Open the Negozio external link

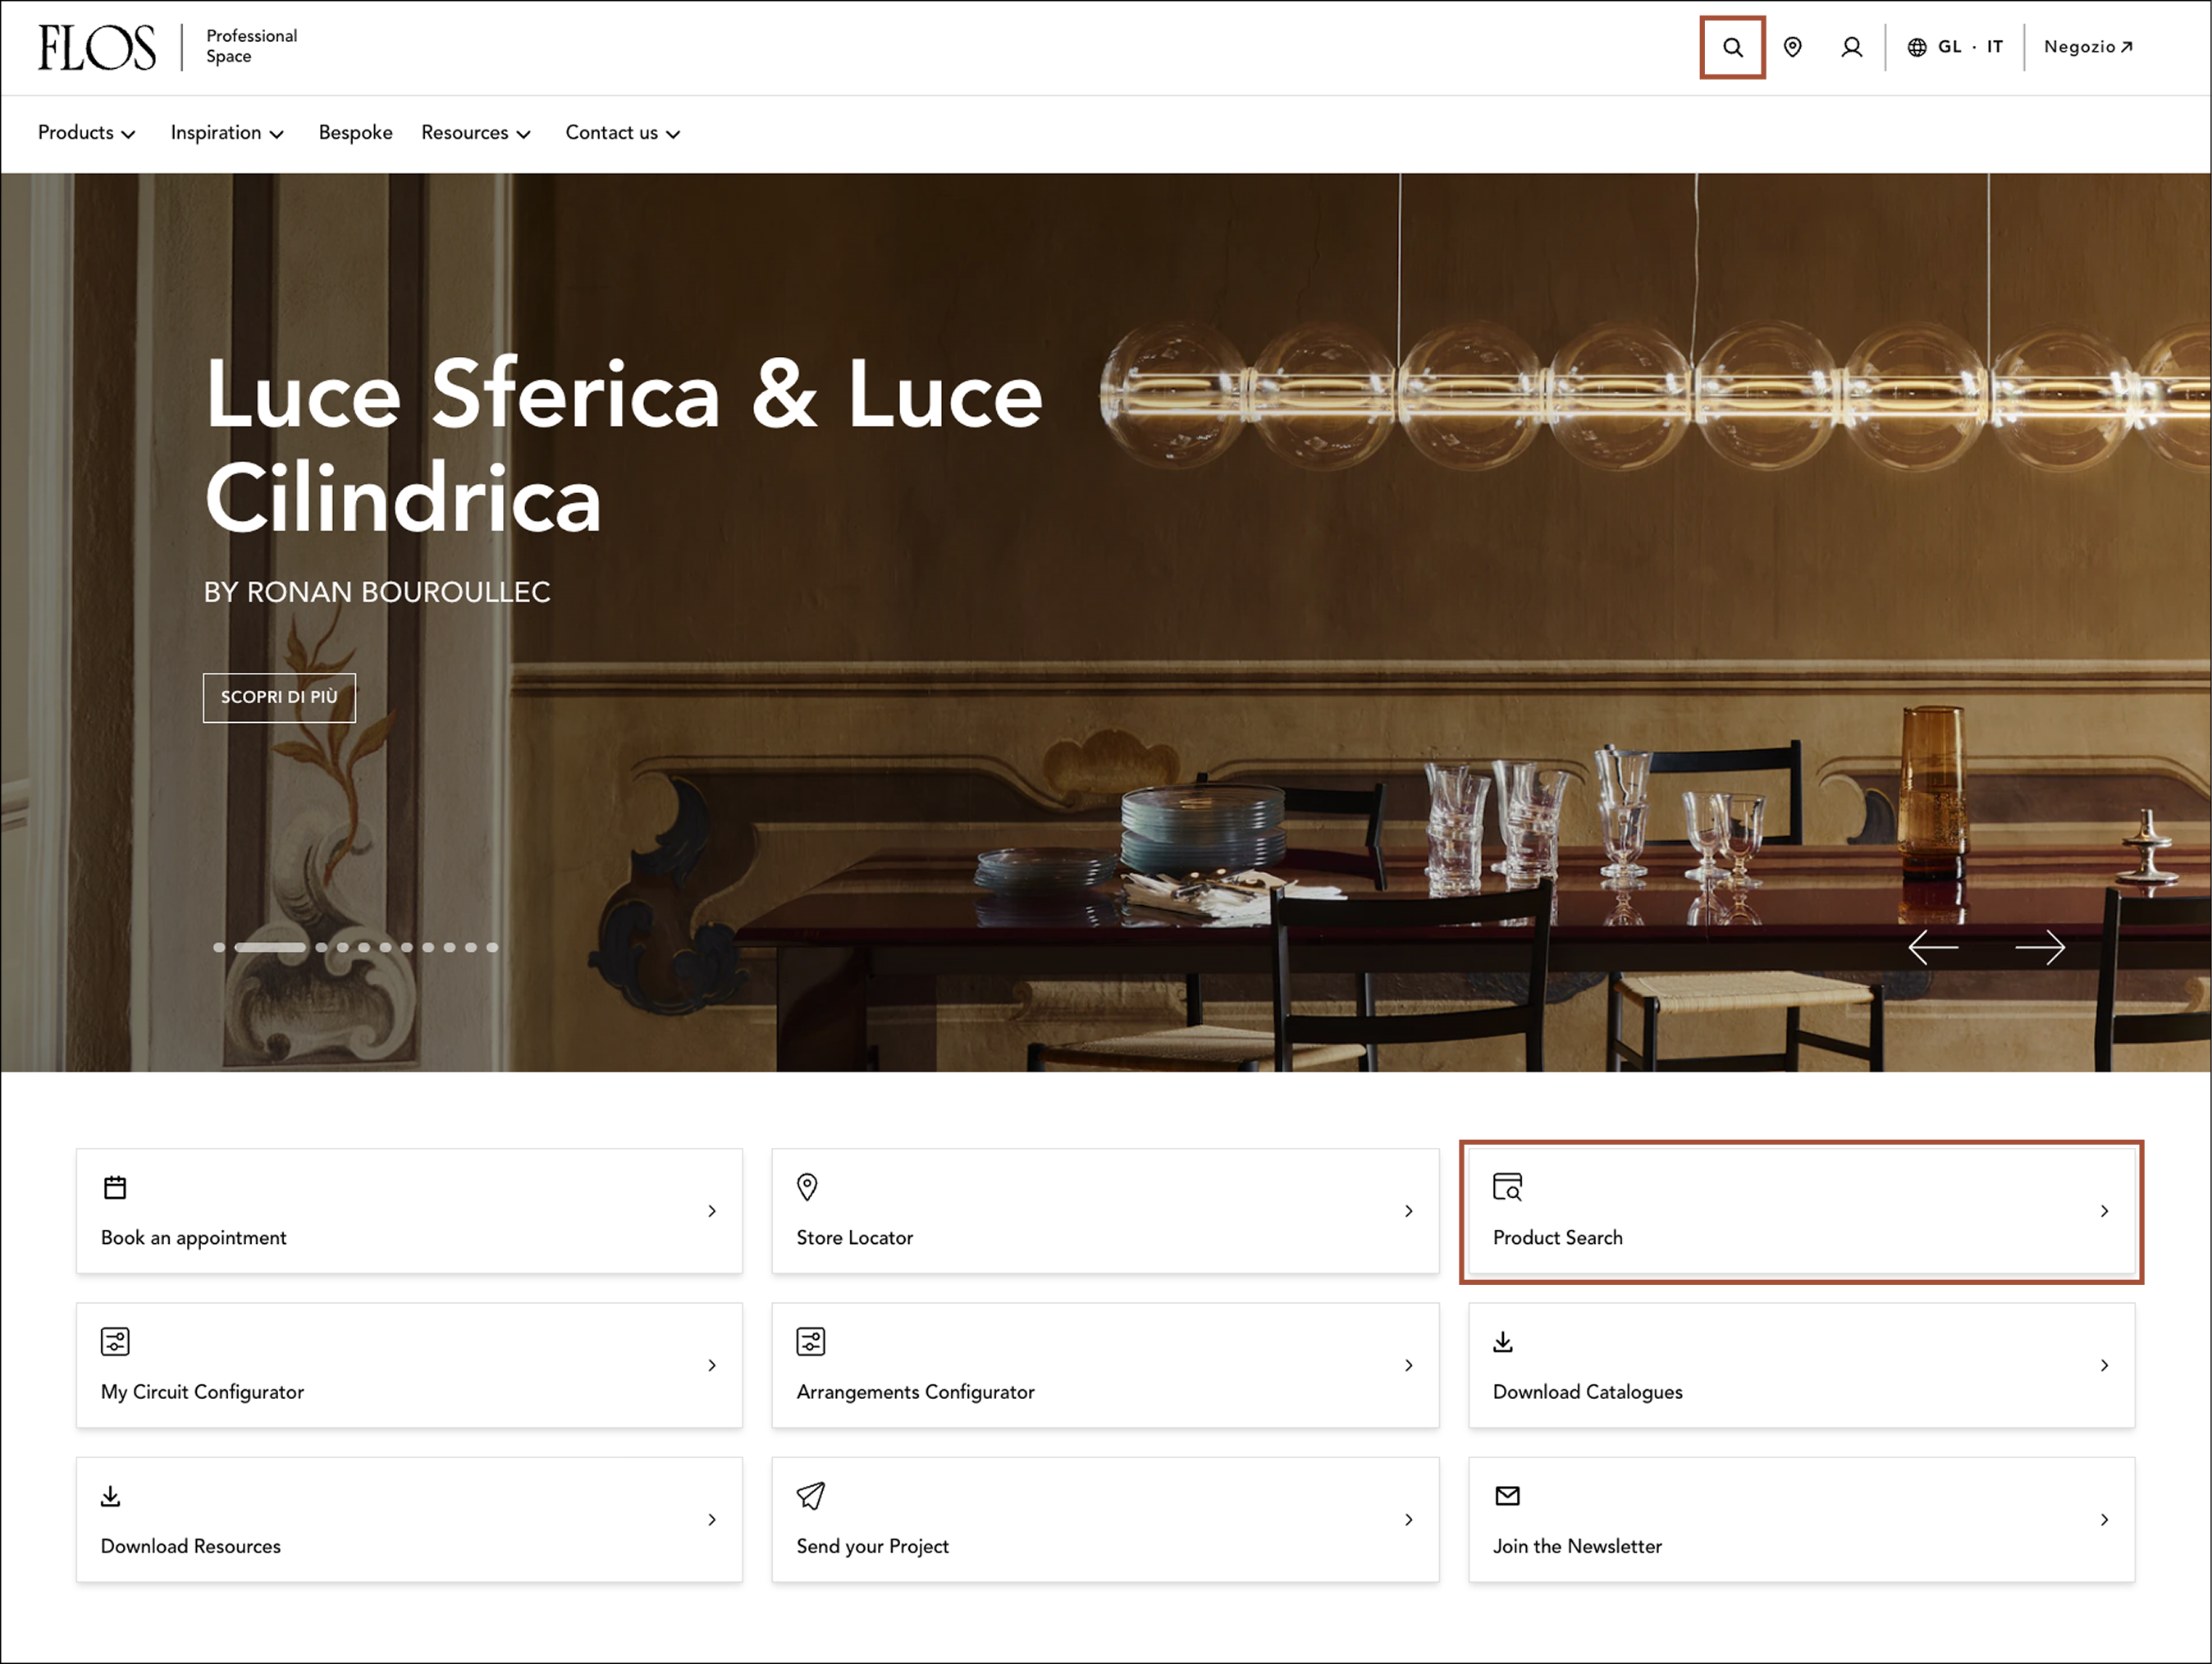2088,47
